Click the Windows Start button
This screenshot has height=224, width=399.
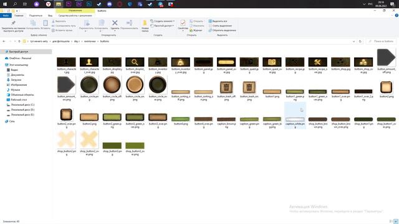(4, 4)
